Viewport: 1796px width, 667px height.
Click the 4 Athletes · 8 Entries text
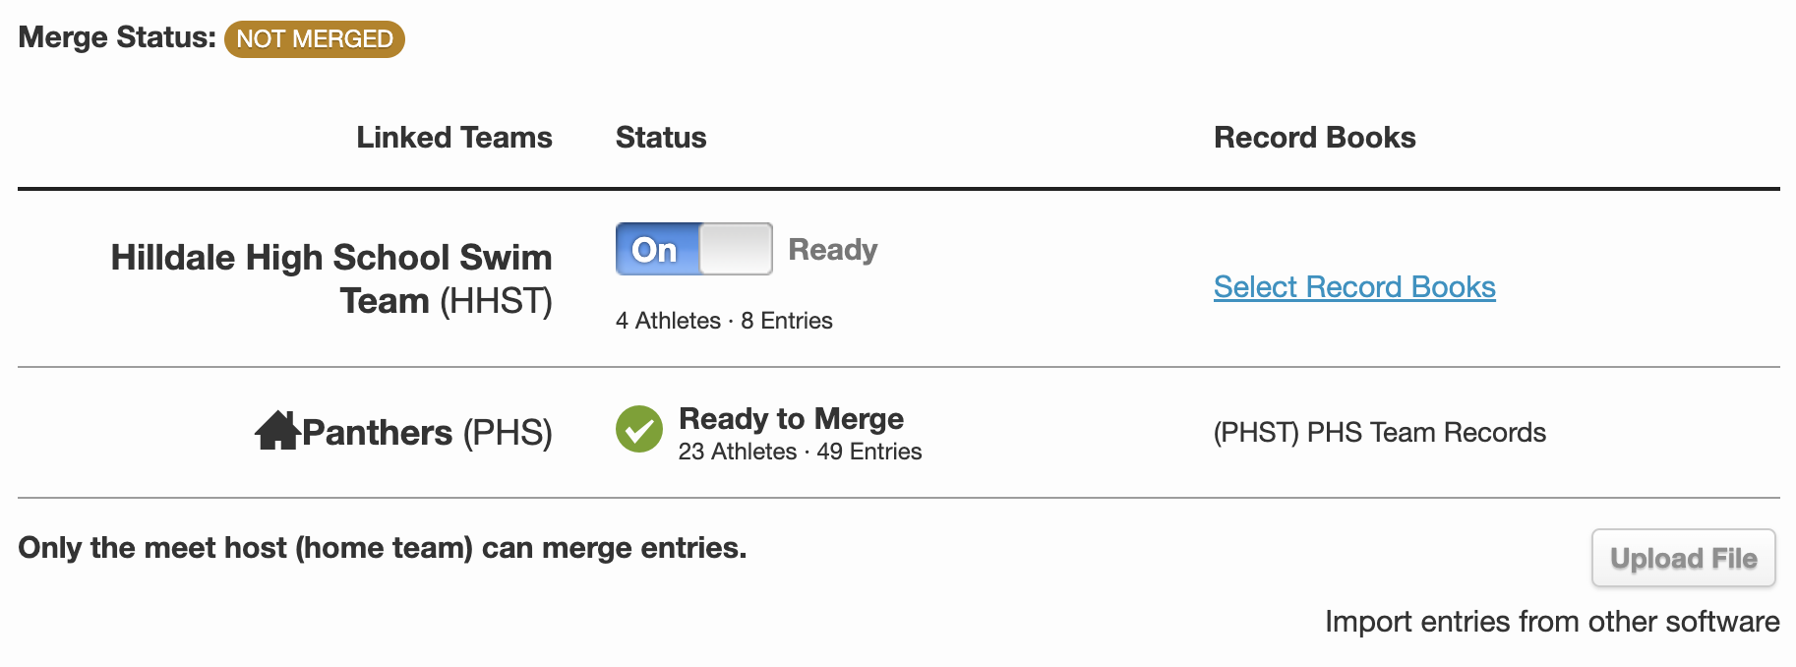tap(724, 321)
